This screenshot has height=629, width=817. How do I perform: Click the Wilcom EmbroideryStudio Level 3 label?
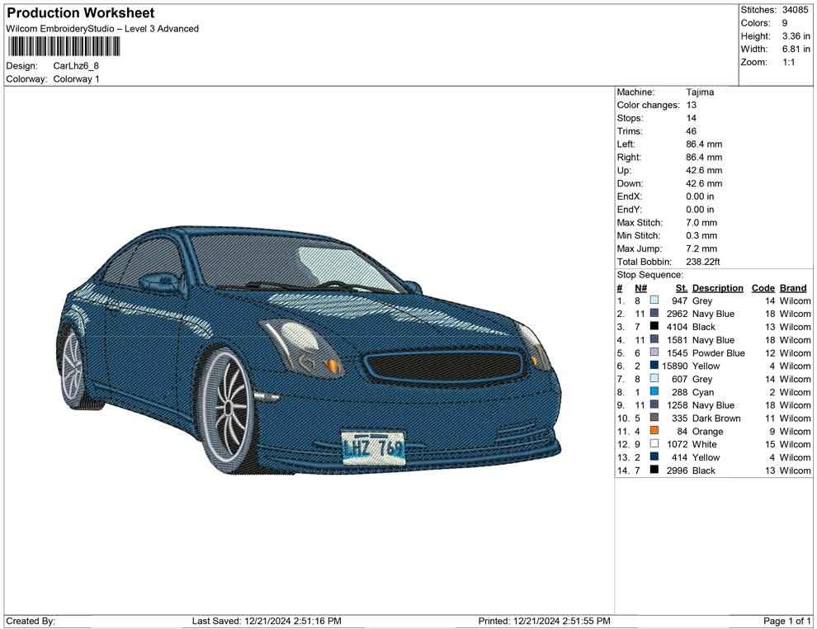click(102, 28)
